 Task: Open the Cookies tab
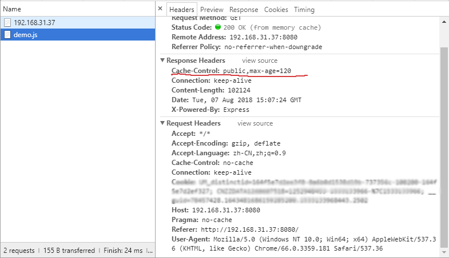(276, 10)
